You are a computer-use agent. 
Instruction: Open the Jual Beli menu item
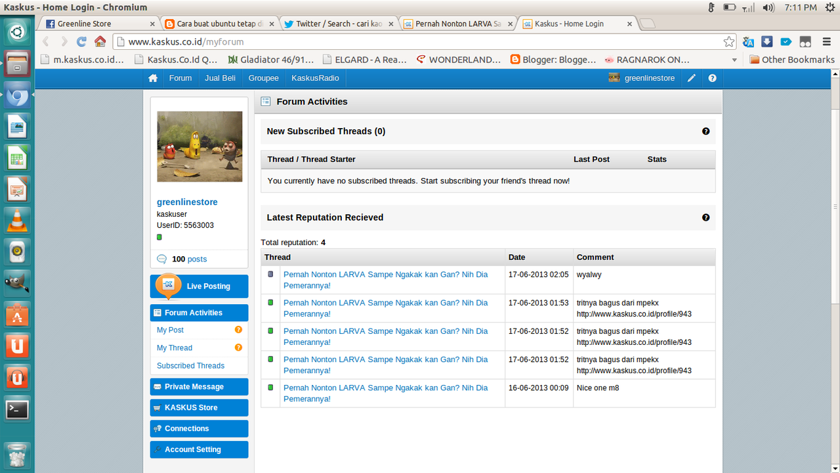[220, 78]
